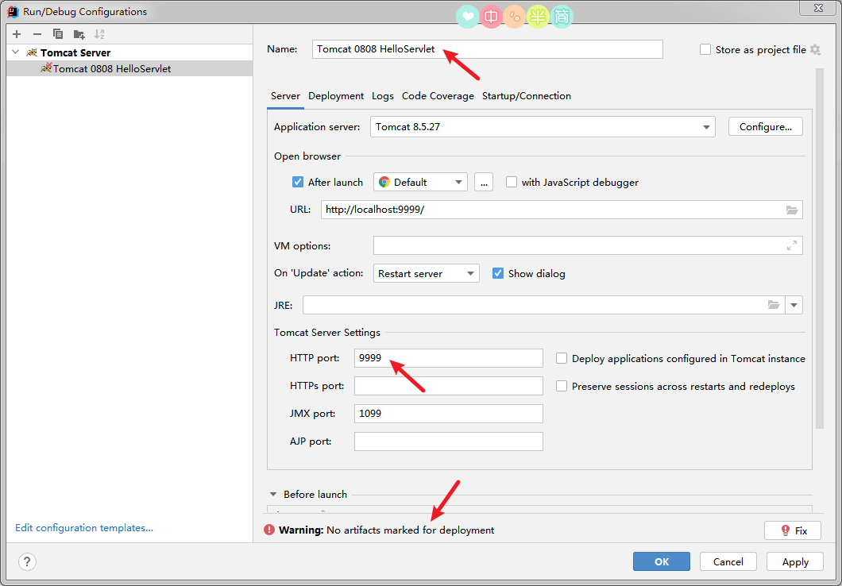
Task: Open the Startup/Connection tab
Action: coord(526,96)
